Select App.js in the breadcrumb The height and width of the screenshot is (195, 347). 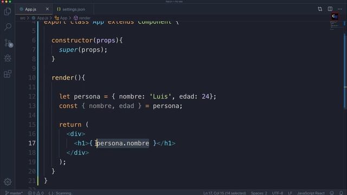click(40, 18)
